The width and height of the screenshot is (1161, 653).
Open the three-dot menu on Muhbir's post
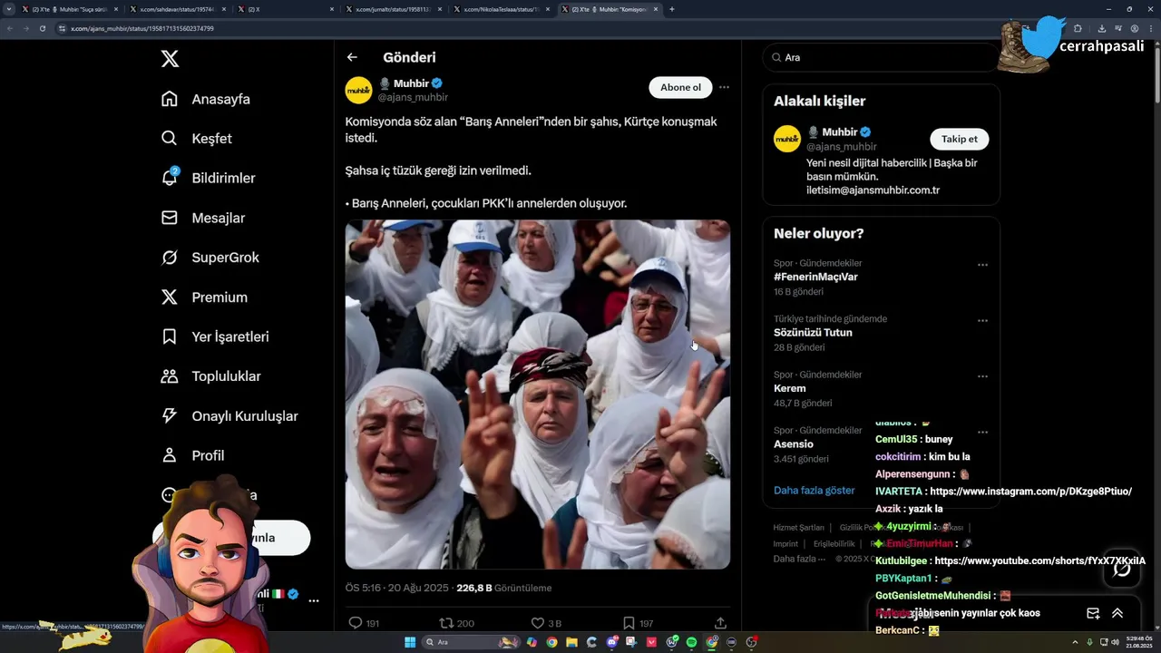pyautogui.click(x=724, y=87)
